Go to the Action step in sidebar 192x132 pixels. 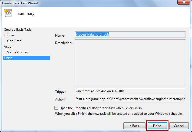tap(8, 47)
